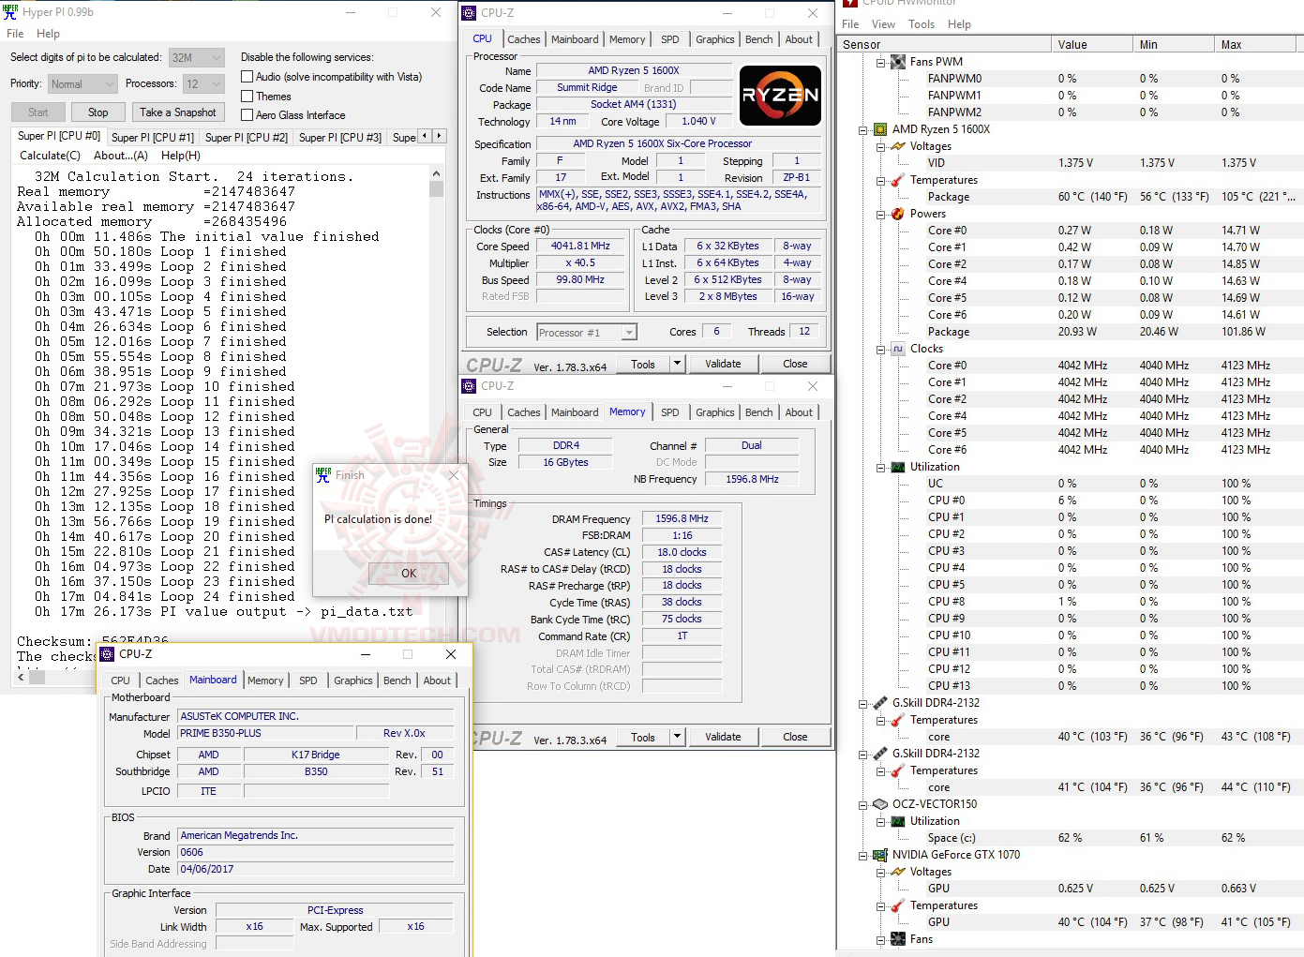The height and width of the screenshot is (957, 1304).
Task: Click the Ryzen logo in CPU-Z
Action: [780, 96]
